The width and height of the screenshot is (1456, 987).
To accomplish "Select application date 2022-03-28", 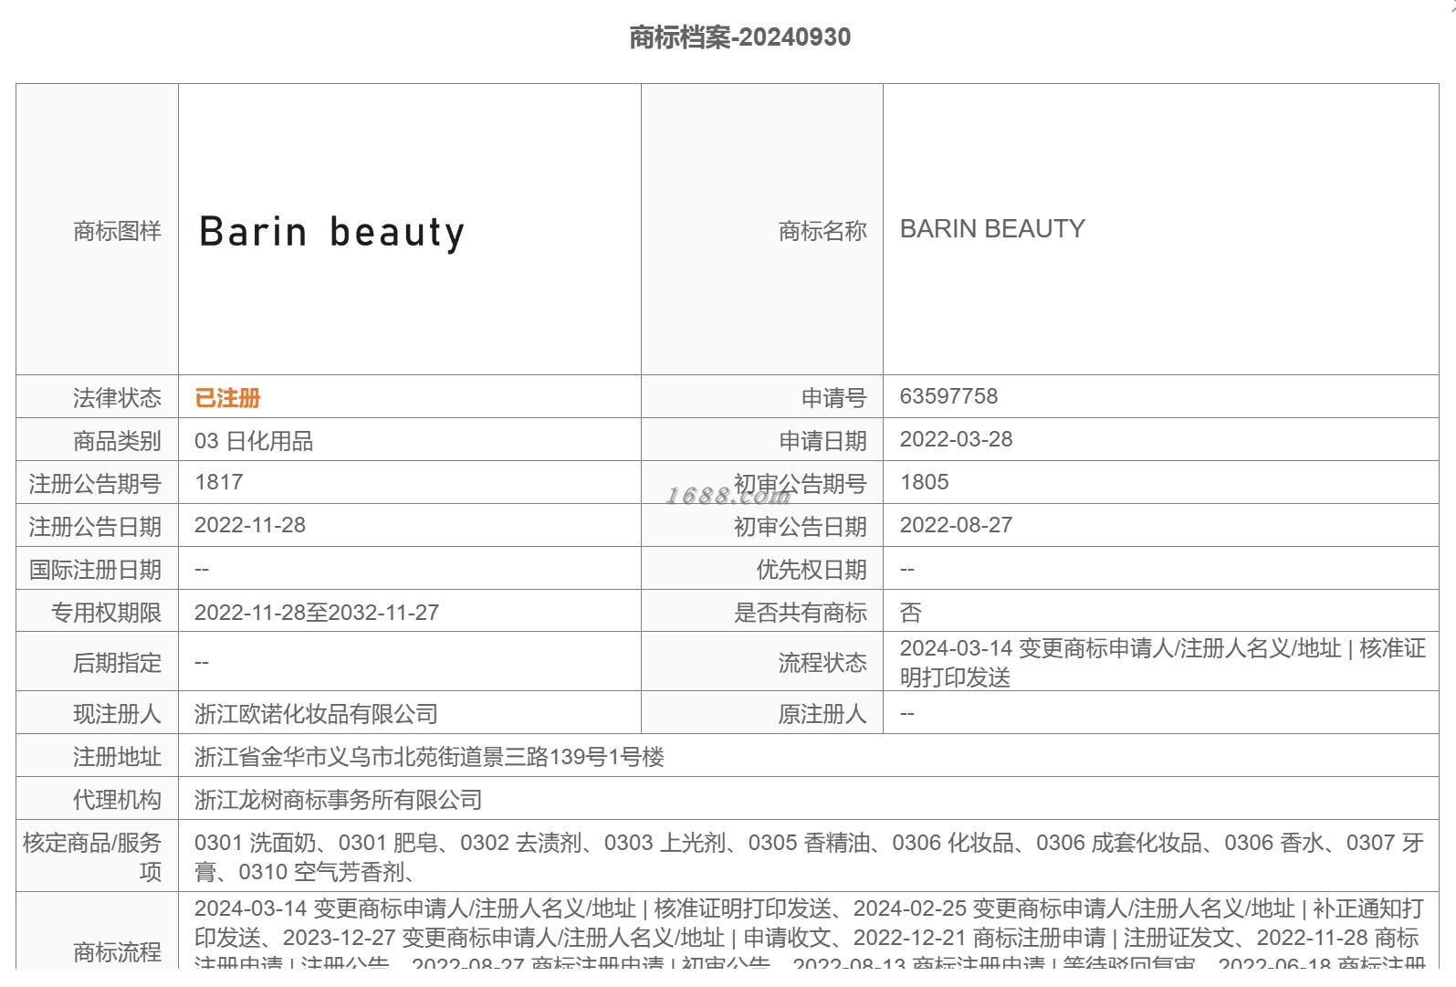I will [956, 439].
